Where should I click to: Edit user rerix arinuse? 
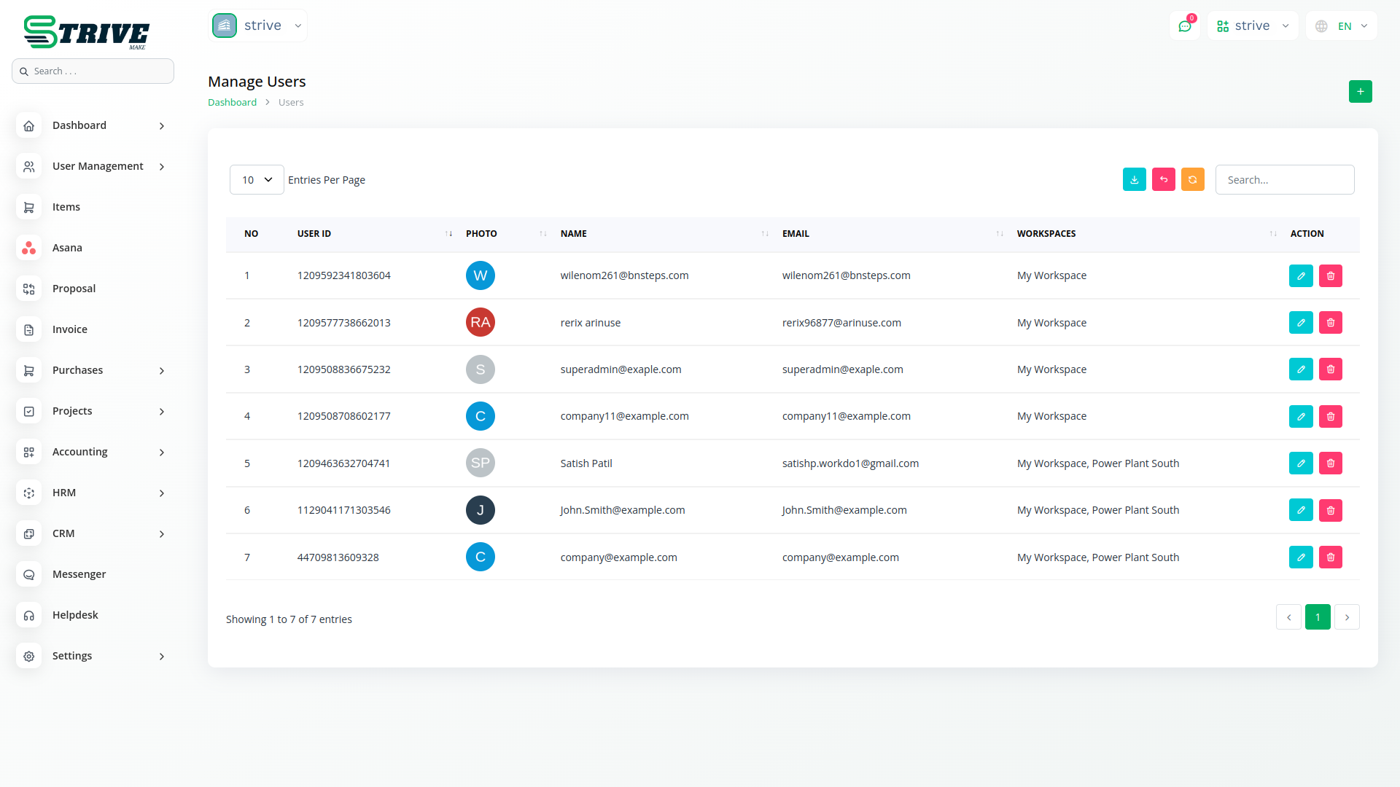click(1300, 322)
